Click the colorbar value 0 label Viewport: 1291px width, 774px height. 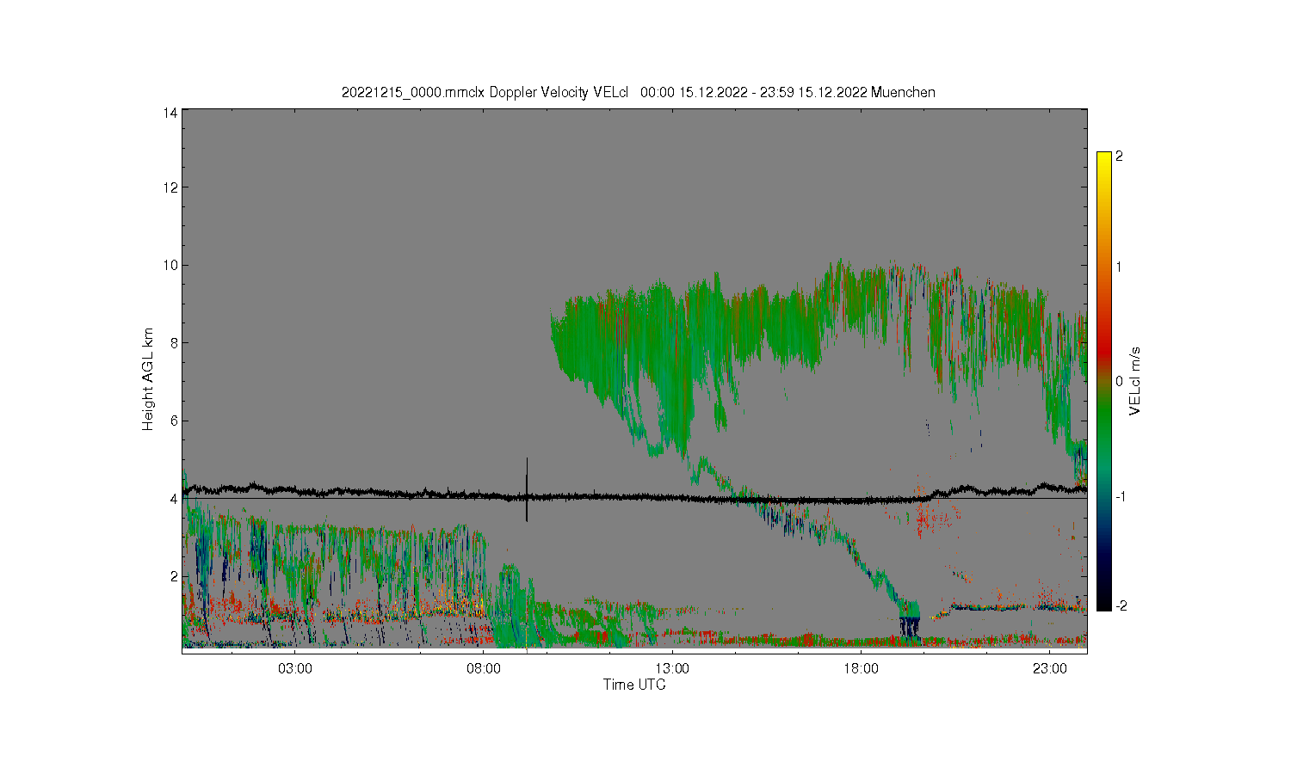point(1119,381)
